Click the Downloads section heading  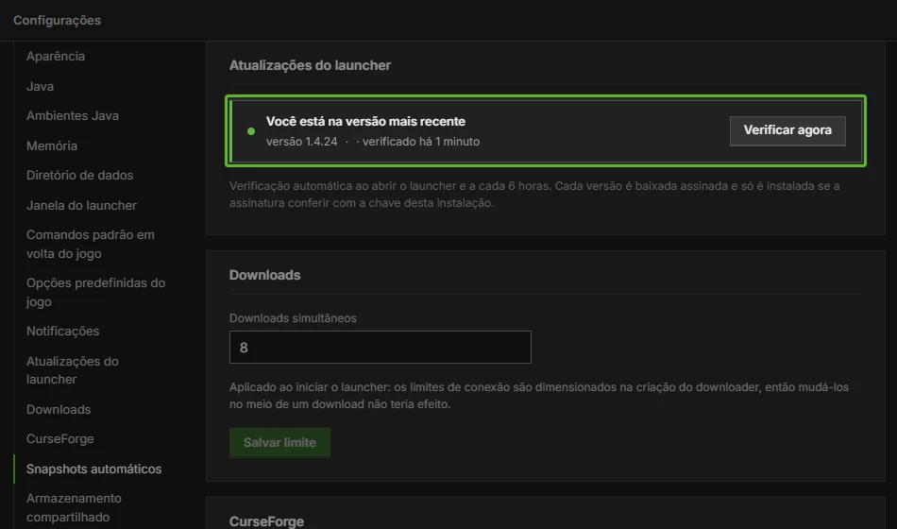265,275
